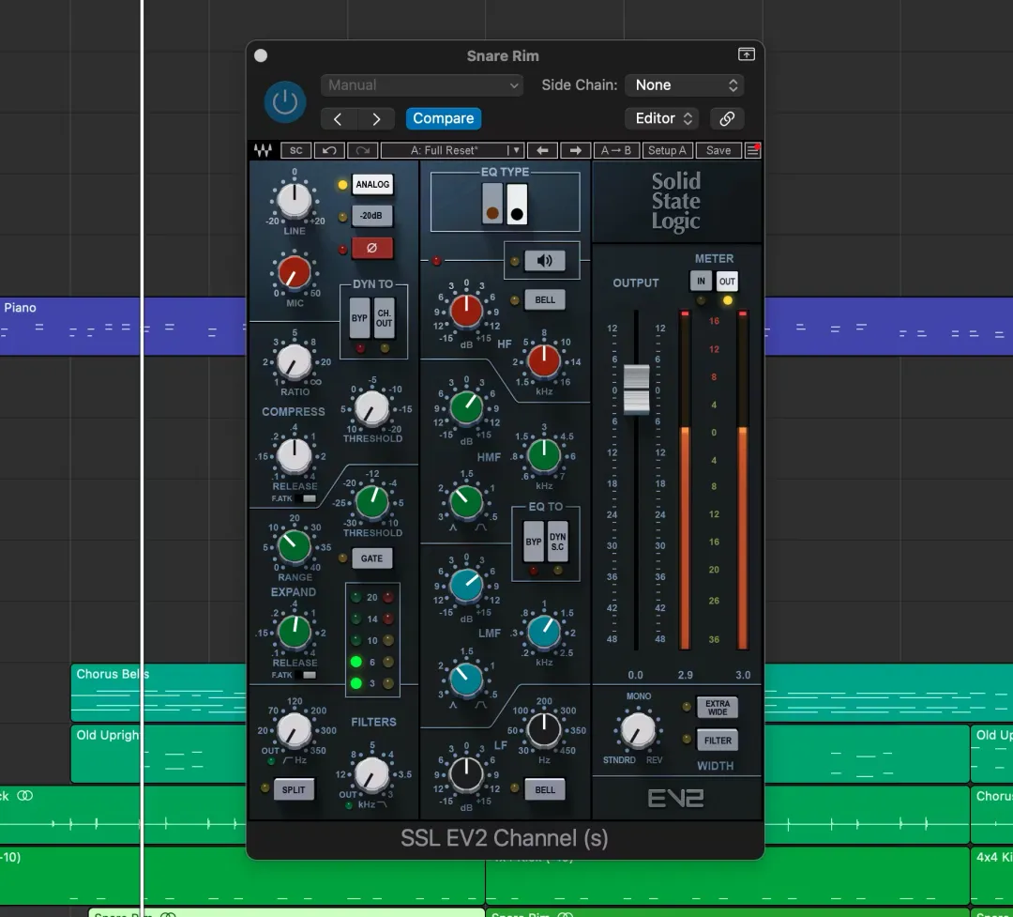Open the A: Full Reset preset menu

pyautogui.click(x=451, y=151)
